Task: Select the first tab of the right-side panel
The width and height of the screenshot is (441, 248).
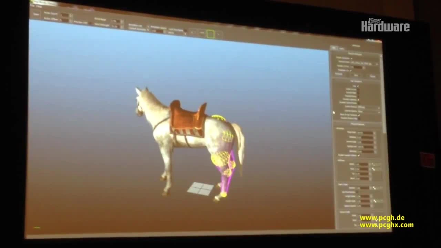Action: (x=334, y=48)
